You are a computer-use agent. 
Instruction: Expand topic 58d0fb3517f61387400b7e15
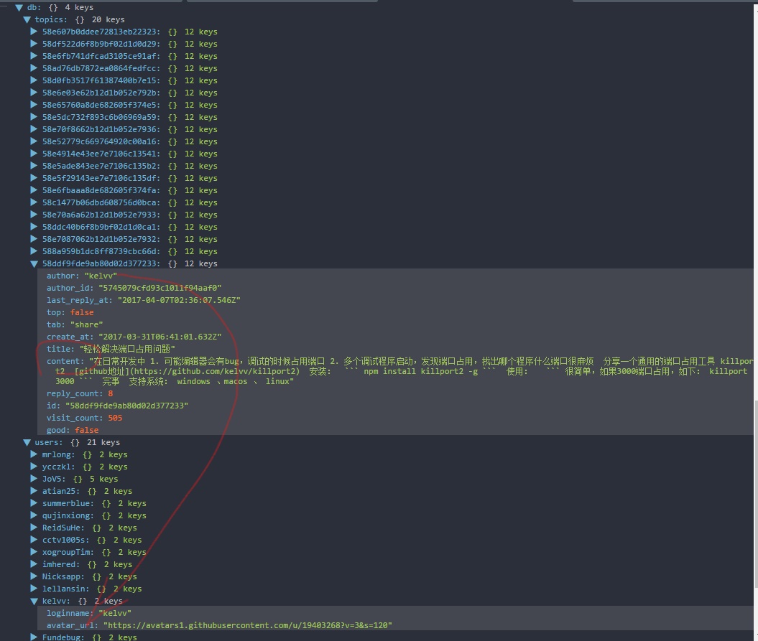tap(34, 80)
